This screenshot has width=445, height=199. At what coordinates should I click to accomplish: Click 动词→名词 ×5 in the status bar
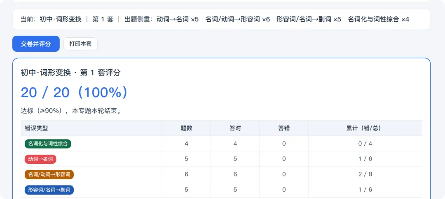tap(178, 20)
